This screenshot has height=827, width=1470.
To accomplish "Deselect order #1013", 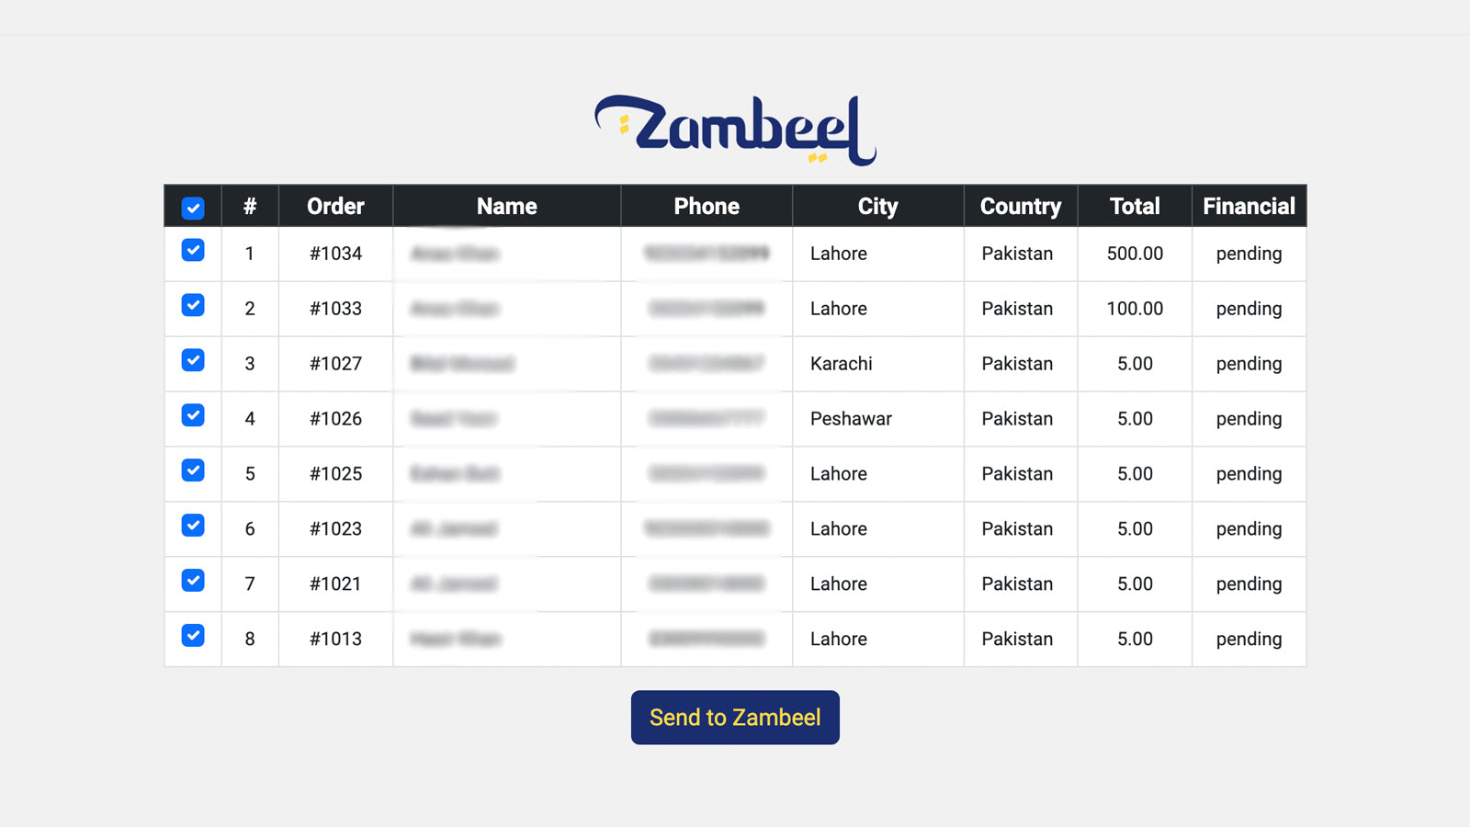I will [192, 635].
